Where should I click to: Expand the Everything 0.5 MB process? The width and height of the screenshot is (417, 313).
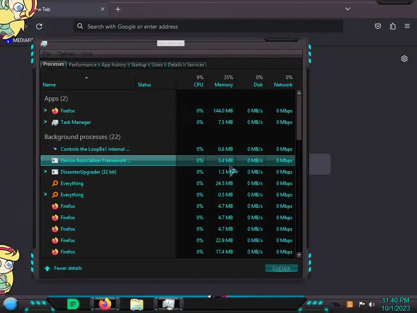tap(45, 194)
